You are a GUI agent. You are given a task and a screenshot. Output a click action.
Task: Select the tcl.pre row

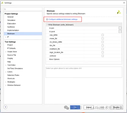click(x=84, y=28)
